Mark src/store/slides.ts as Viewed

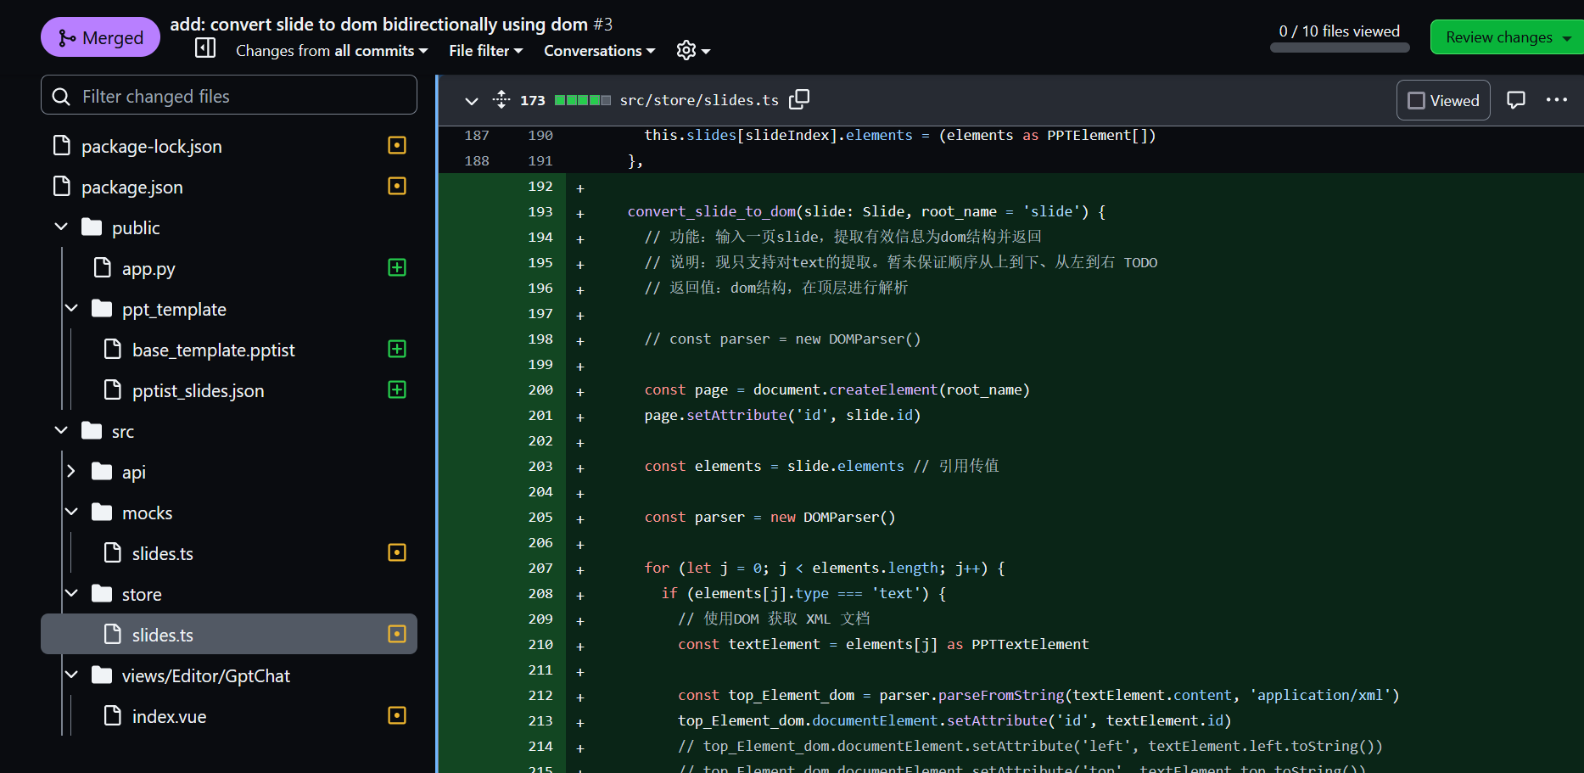pyautogui.click(x=1442, y=99)
